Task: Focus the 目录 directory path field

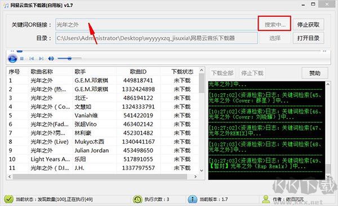Action: click(x=157, y=38)
